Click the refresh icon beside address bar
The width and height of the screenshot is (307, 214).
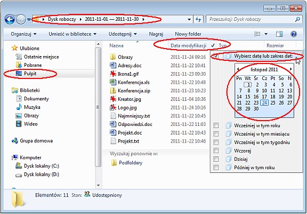(198, 19)
